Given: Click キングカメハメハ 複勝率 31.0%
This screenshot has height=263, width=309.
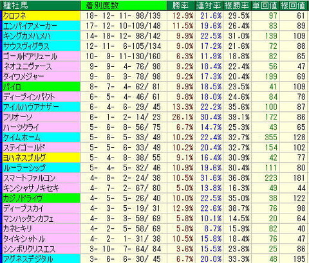Looking at the screenshot, I should pos(239,36).
